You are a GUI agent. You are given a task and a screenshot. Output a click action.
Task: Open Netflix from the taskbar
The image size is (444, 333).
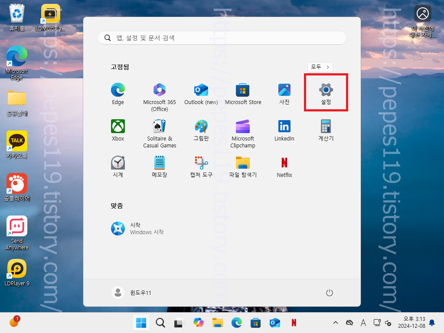point(294,323)
